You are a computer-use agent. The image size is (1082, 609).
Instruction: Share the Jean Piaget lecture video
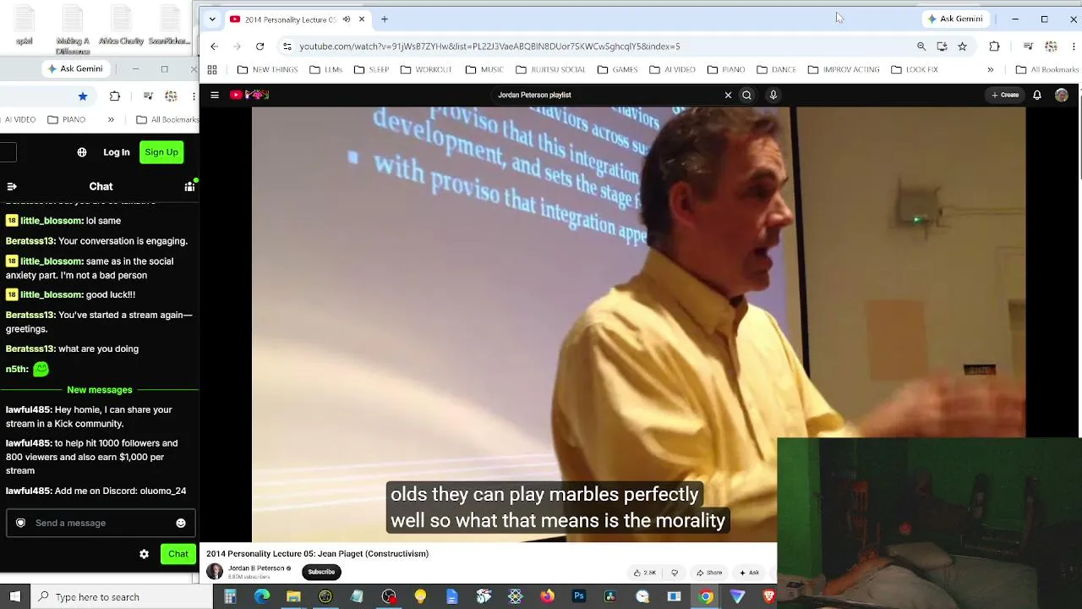point(708,573)
